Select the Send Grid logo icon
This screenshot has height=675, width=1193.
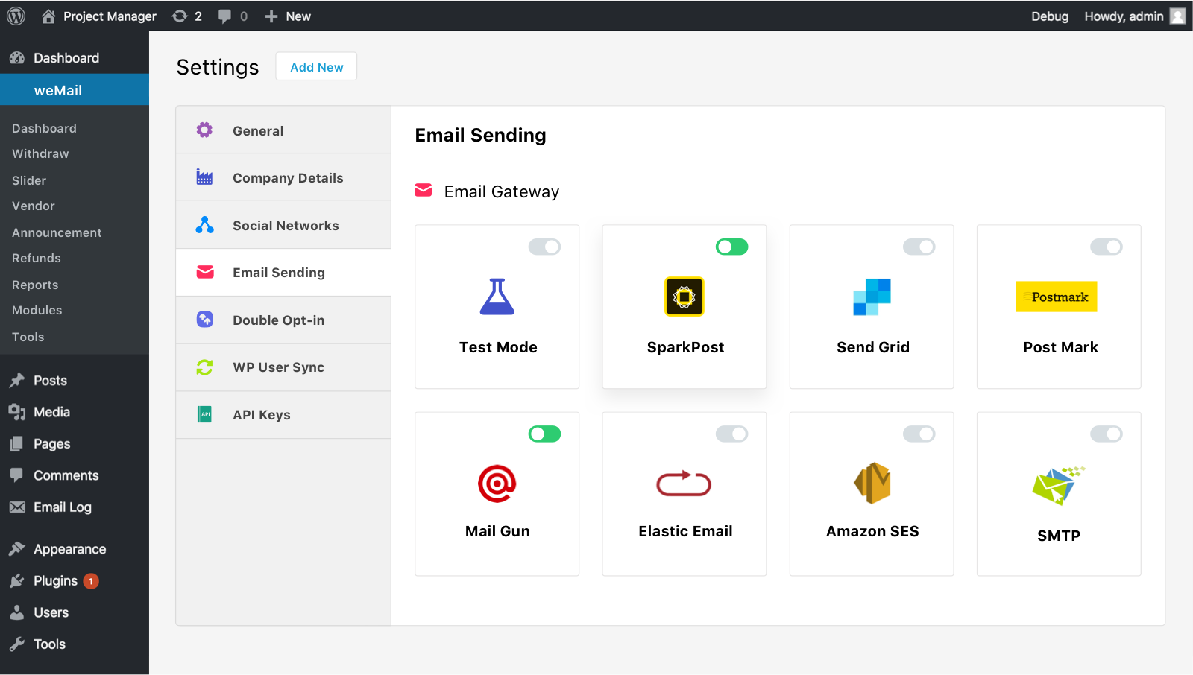872,297
